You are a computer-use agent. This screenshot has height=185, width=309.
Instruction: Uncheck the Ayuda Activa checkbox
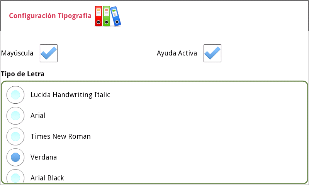pyautogui.click(x=212, y=53)
